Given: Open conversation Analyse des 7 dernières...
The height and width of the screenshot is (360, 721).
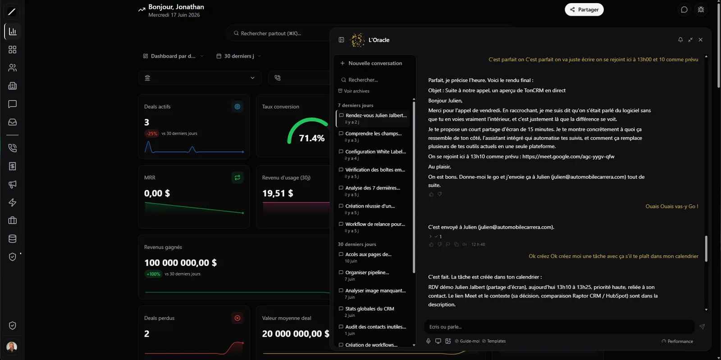Looking at the screenshot, I should pyautogui.click(x=373, y=191).
